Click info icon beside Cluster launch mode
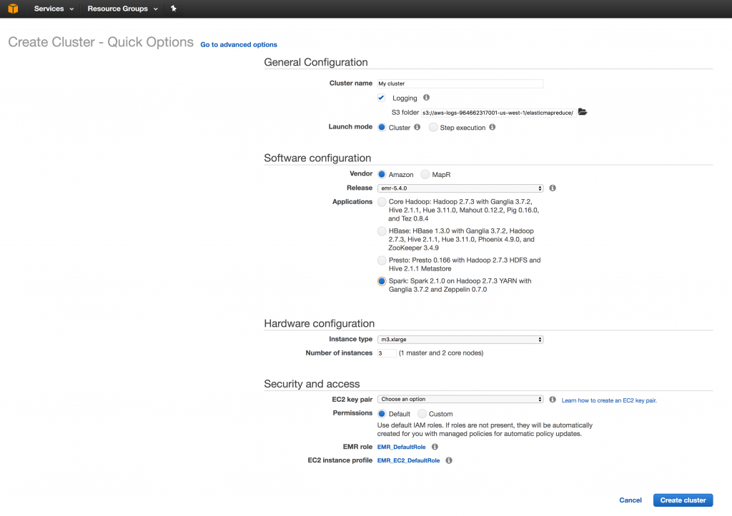 point(417,127)
